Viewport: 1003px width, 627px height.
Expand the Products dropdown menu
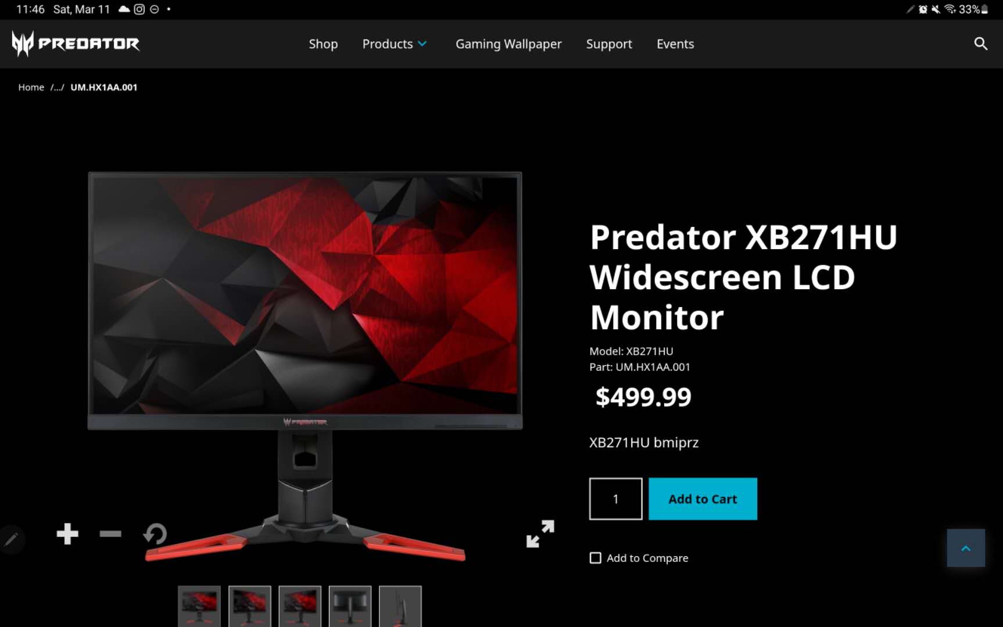tap(395, 44)
